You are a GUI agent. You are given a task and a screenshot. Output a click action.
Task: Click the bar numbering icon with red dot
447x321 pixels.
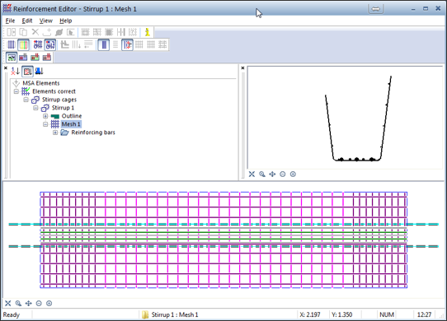[38, 44]
